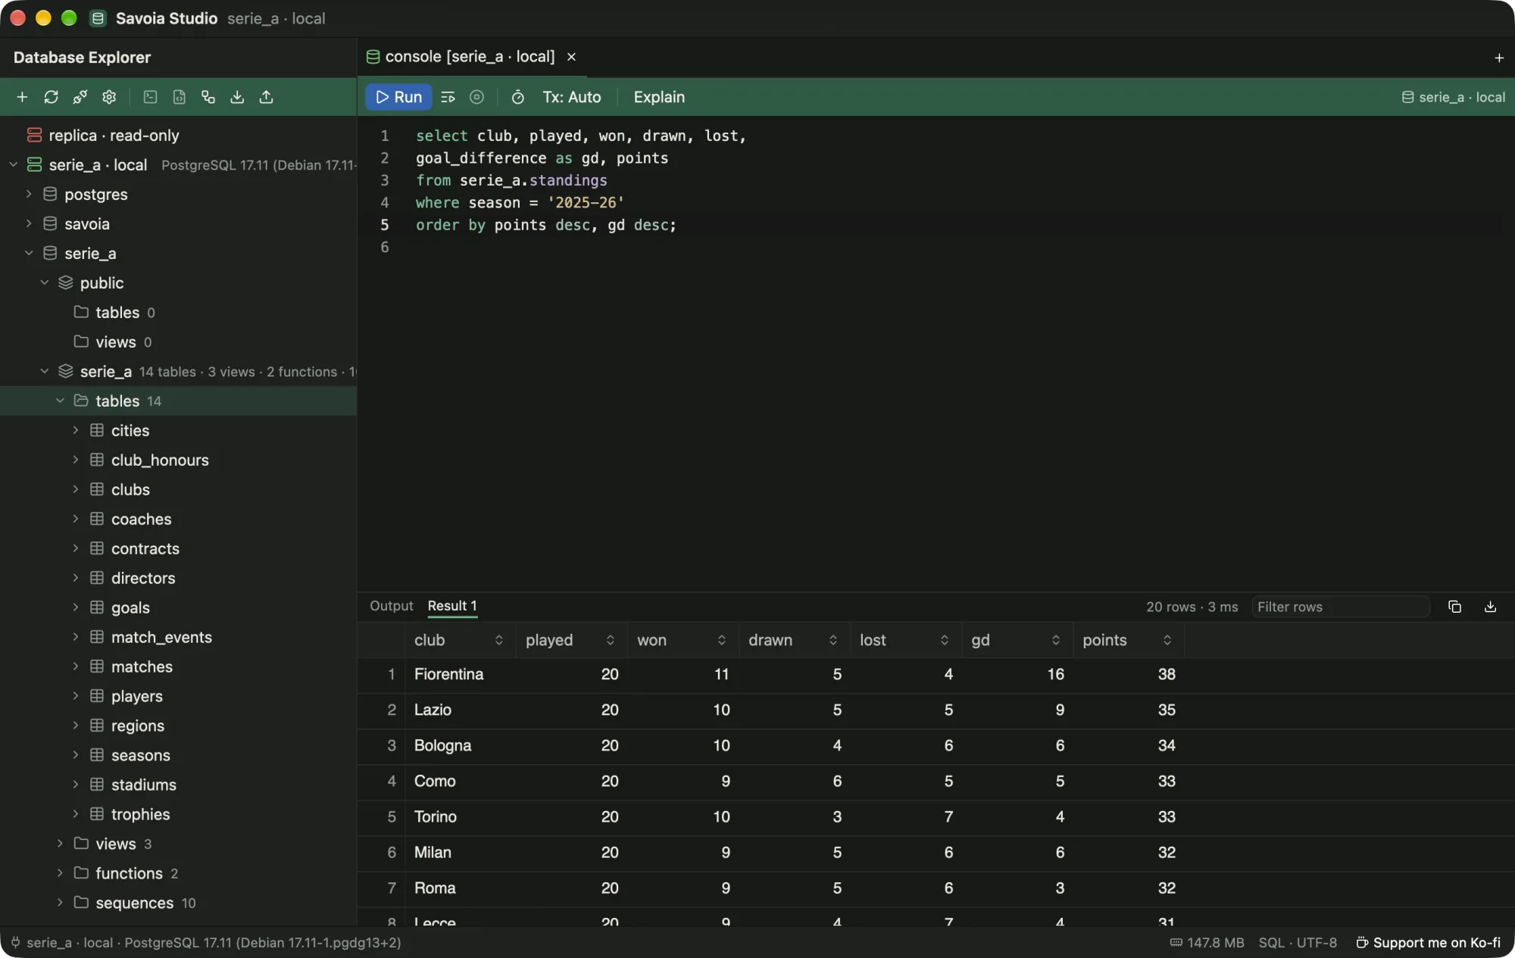Select the goals table
The width and height of the screenshot is (1515, 958).
tap(178, 607)
